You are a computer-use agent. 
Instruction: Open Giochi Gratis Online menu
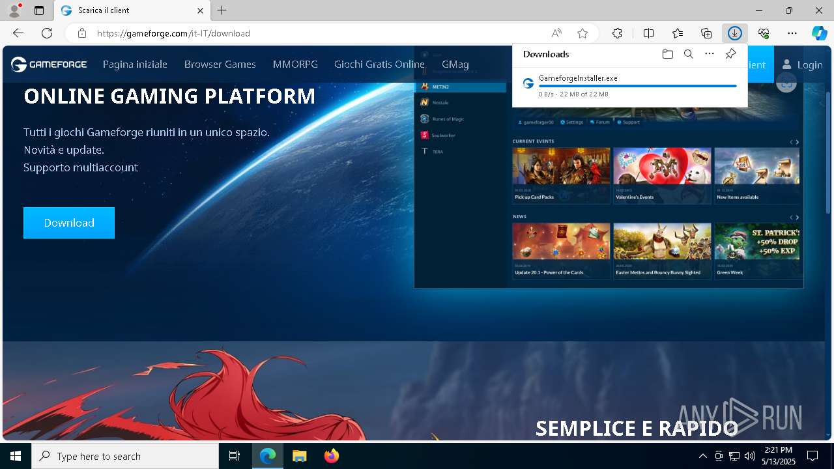click(x=379, y=64)
